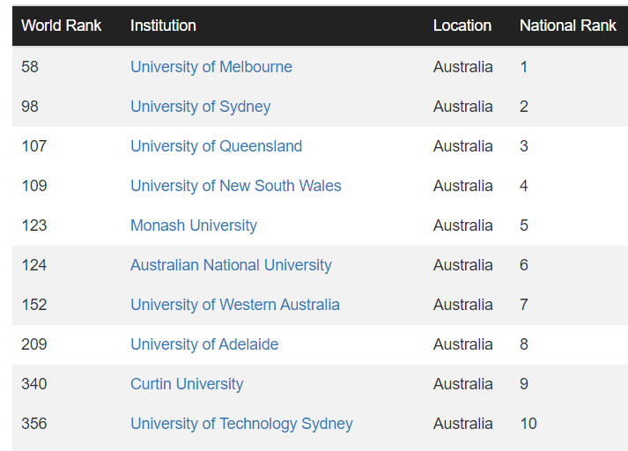Select world rank cell 58
Screen dimensions: 628x451
click(30, 67)
